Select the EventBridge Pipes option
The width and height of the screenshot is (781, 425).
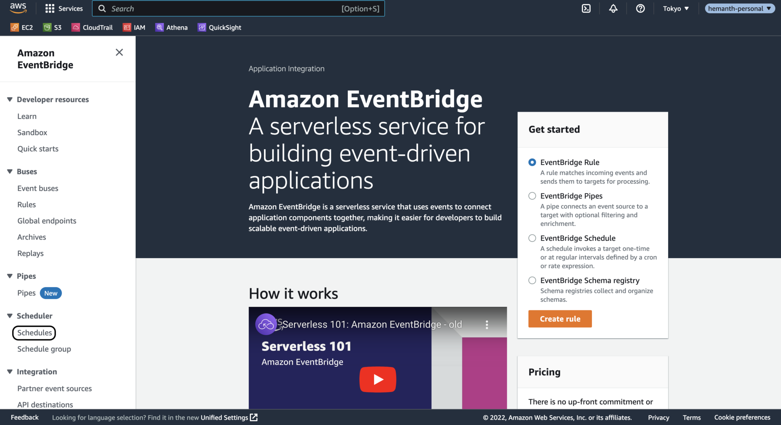pyautogui.click(x=532, y=196)
